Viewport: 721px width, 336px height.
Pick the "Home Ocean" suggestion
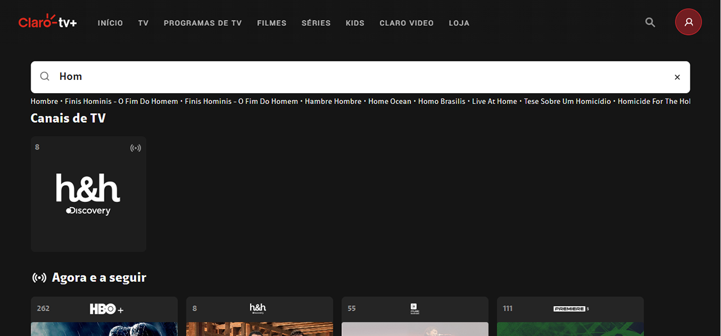[x=390, y=102]
